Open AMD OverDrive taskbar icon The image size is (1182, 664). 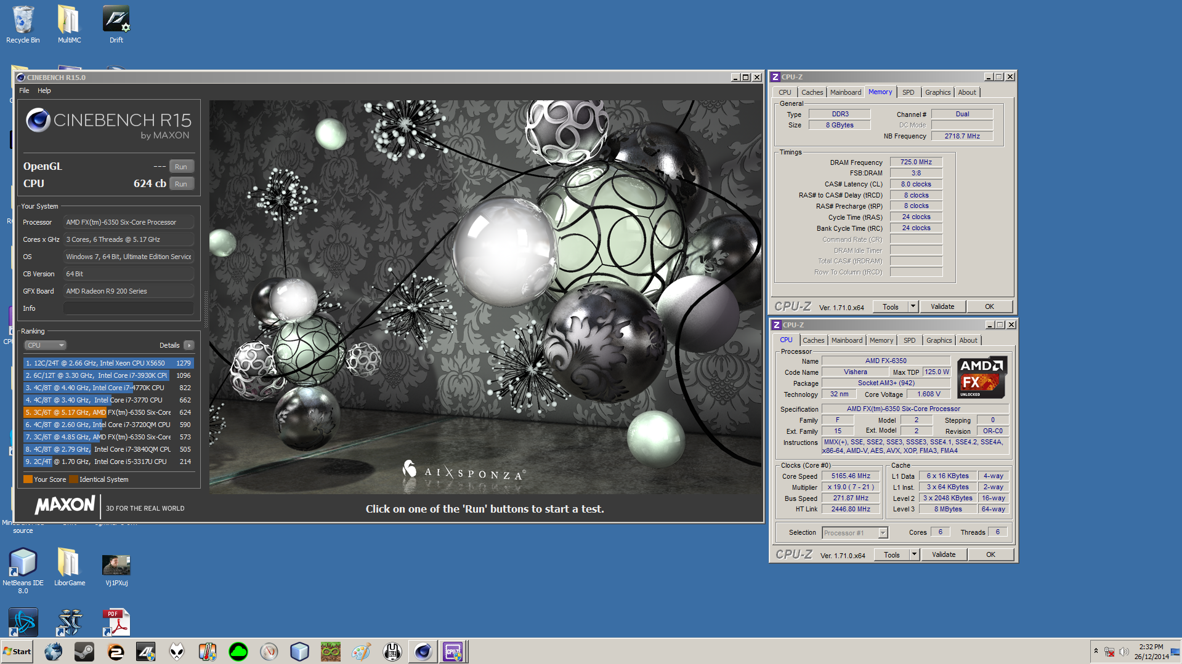coord(146,652)
